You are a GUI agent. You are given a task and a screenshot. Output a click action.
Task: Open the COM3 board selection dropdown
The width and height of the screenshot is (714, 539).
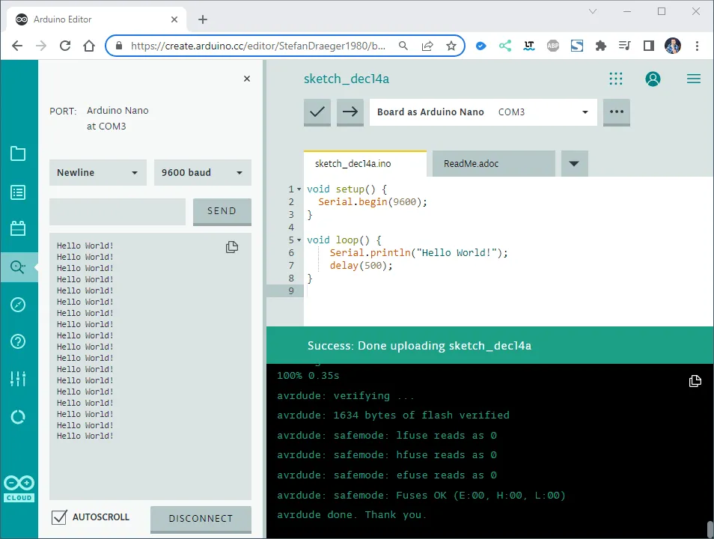tap(544, 112)
